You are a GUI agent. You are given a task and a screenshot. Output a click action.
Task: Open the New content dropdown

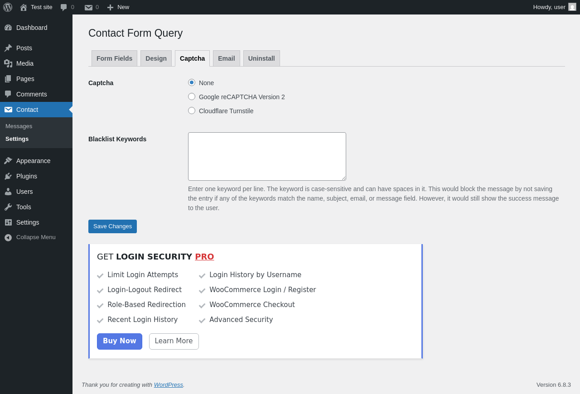click(x=118, y=7)
